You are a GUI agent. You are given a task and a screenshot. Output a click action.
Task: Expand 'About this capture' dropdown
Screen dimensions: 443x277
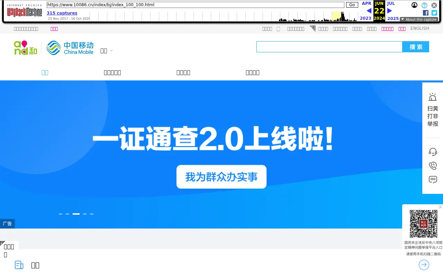pyautogui.click(x=419, y=19)
